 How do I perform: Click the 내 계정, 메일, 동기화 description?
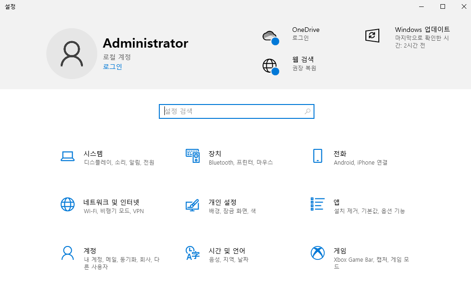coord(122,263)
